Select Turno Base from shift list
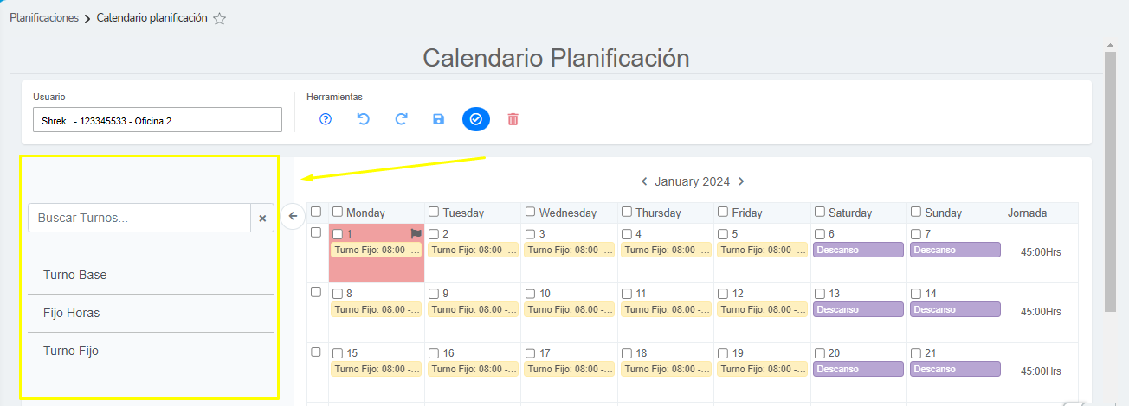 pyautogui.click(x=75, y=275)
